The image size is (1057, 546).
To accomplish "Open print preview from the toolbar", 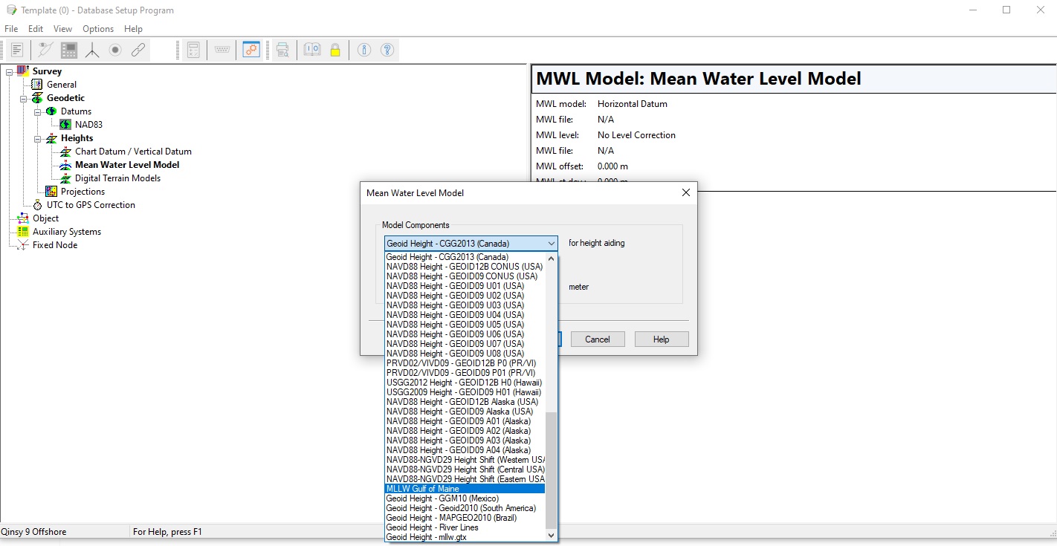I will coord(282,50).
